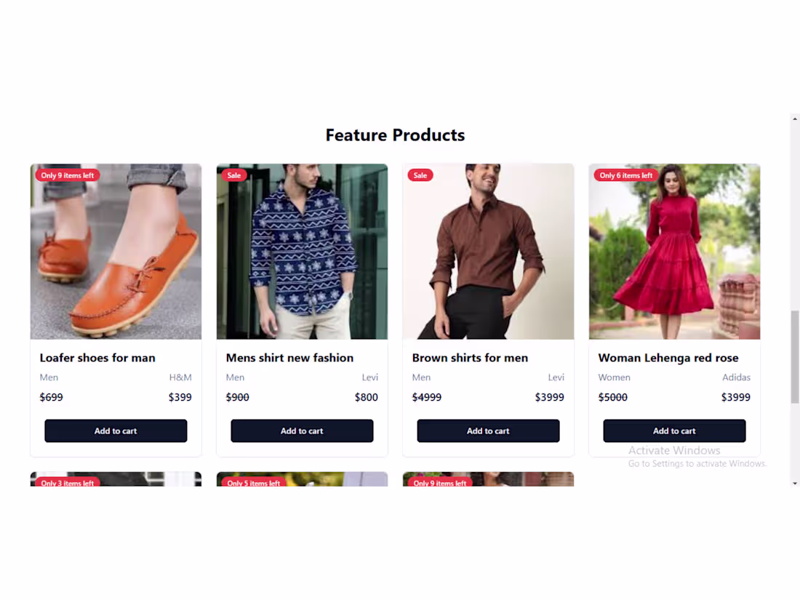Click Add to cart for Woman Lehenga red rose
This screenshot has width=800, height=600.
coord(674,431)
